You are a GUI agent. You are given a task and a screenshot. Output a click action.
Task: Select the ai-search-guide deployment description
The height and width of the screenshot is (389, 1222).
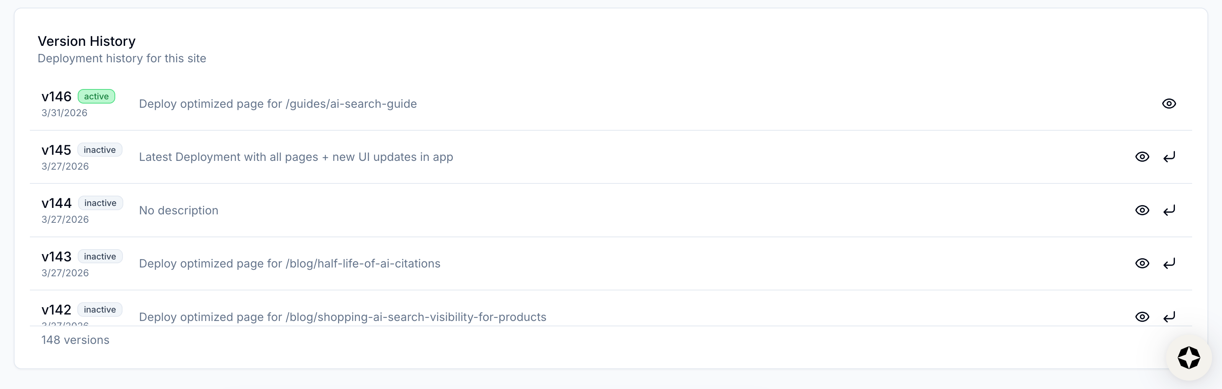coord(278,104)
